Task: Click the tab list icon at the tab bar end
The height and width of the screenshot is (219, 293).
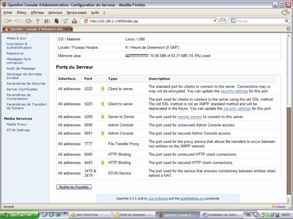Action: [x=288, y=29]
